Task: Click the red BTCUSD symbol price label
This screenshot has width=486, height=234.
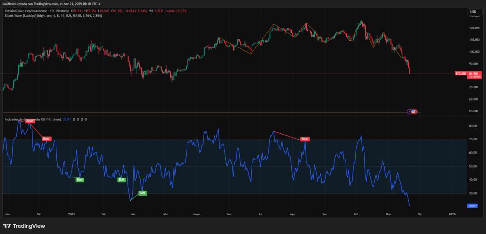Action: click(460, 74)
